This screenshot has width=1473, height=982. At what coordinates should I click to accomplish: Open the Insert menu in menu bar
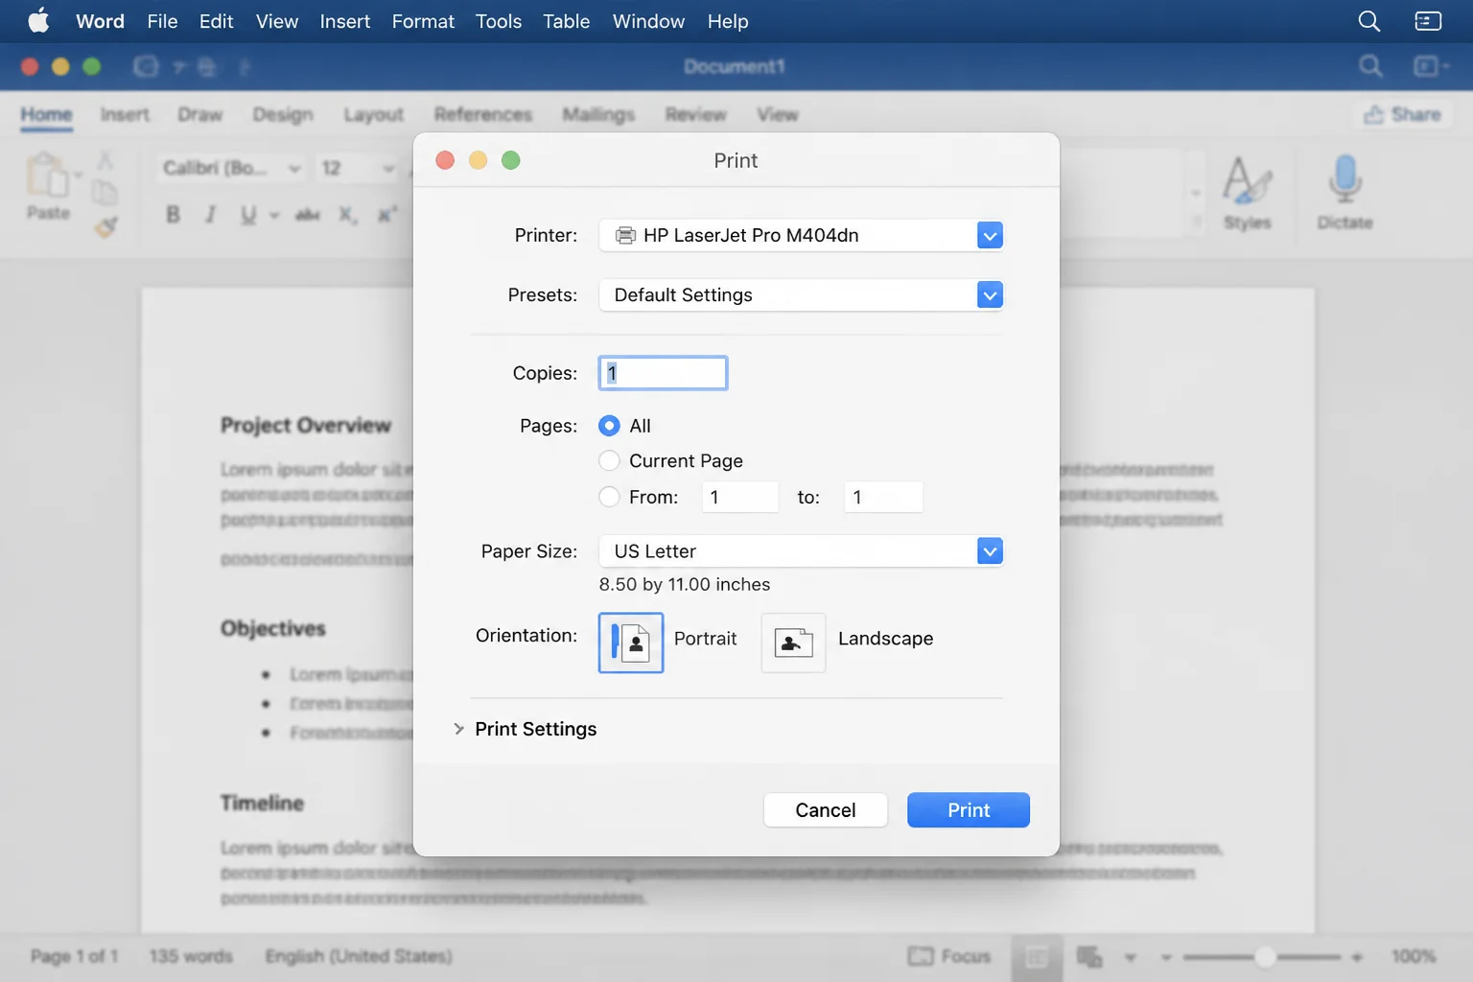click(344, 21)
